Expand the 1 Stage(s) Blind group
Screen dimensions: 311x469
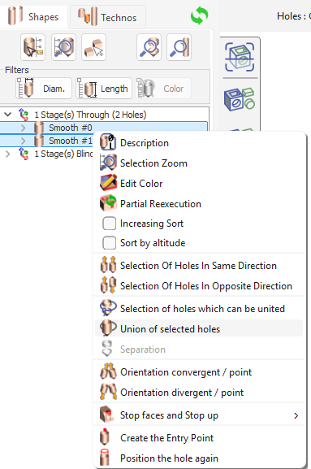(x=8, y=154)
